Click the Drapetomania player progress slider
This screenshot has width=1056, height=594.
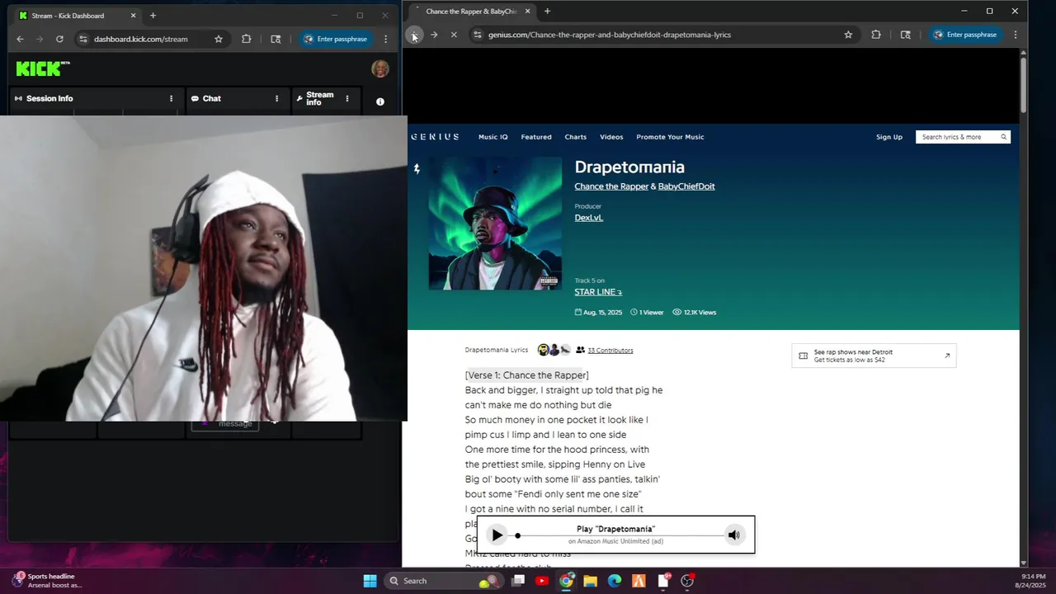click(x=619, y=536)
